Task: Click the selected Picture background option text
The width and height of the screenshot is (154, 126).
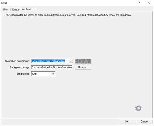Action: (x=48, y=61)
